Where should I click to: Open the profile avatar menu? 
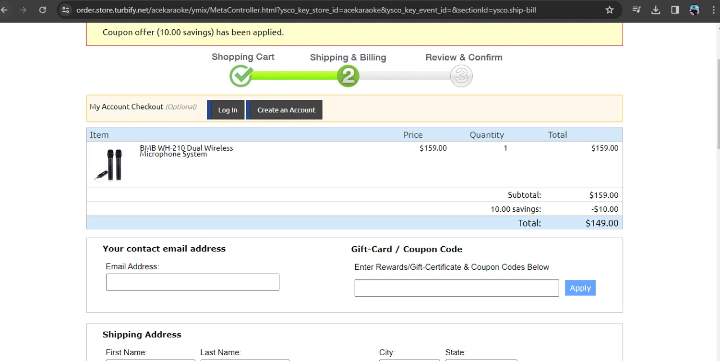pyautogui.click(x=694, y=10)
